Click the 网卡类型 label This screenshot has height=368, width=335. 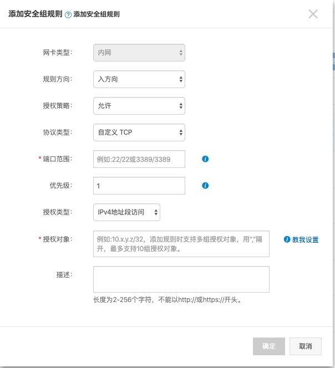[x=57, y=53]
